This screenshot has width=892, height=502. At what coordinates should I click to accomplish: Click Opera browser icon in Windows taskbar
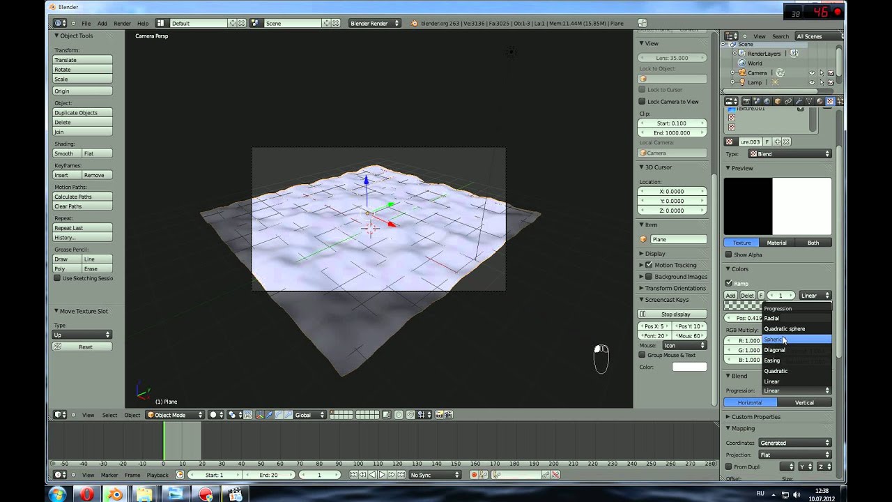(x=86, y=494)
